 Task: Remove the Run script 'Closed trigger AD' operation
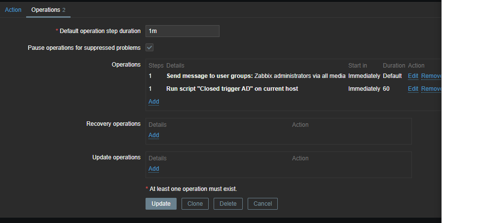point(431,89)
